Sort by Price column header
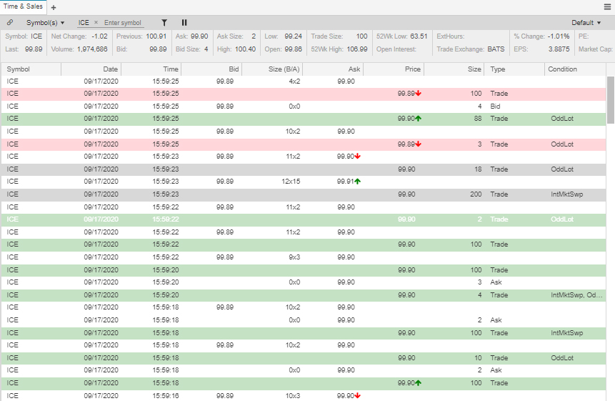The image size is (615, 401). (394, 69)
